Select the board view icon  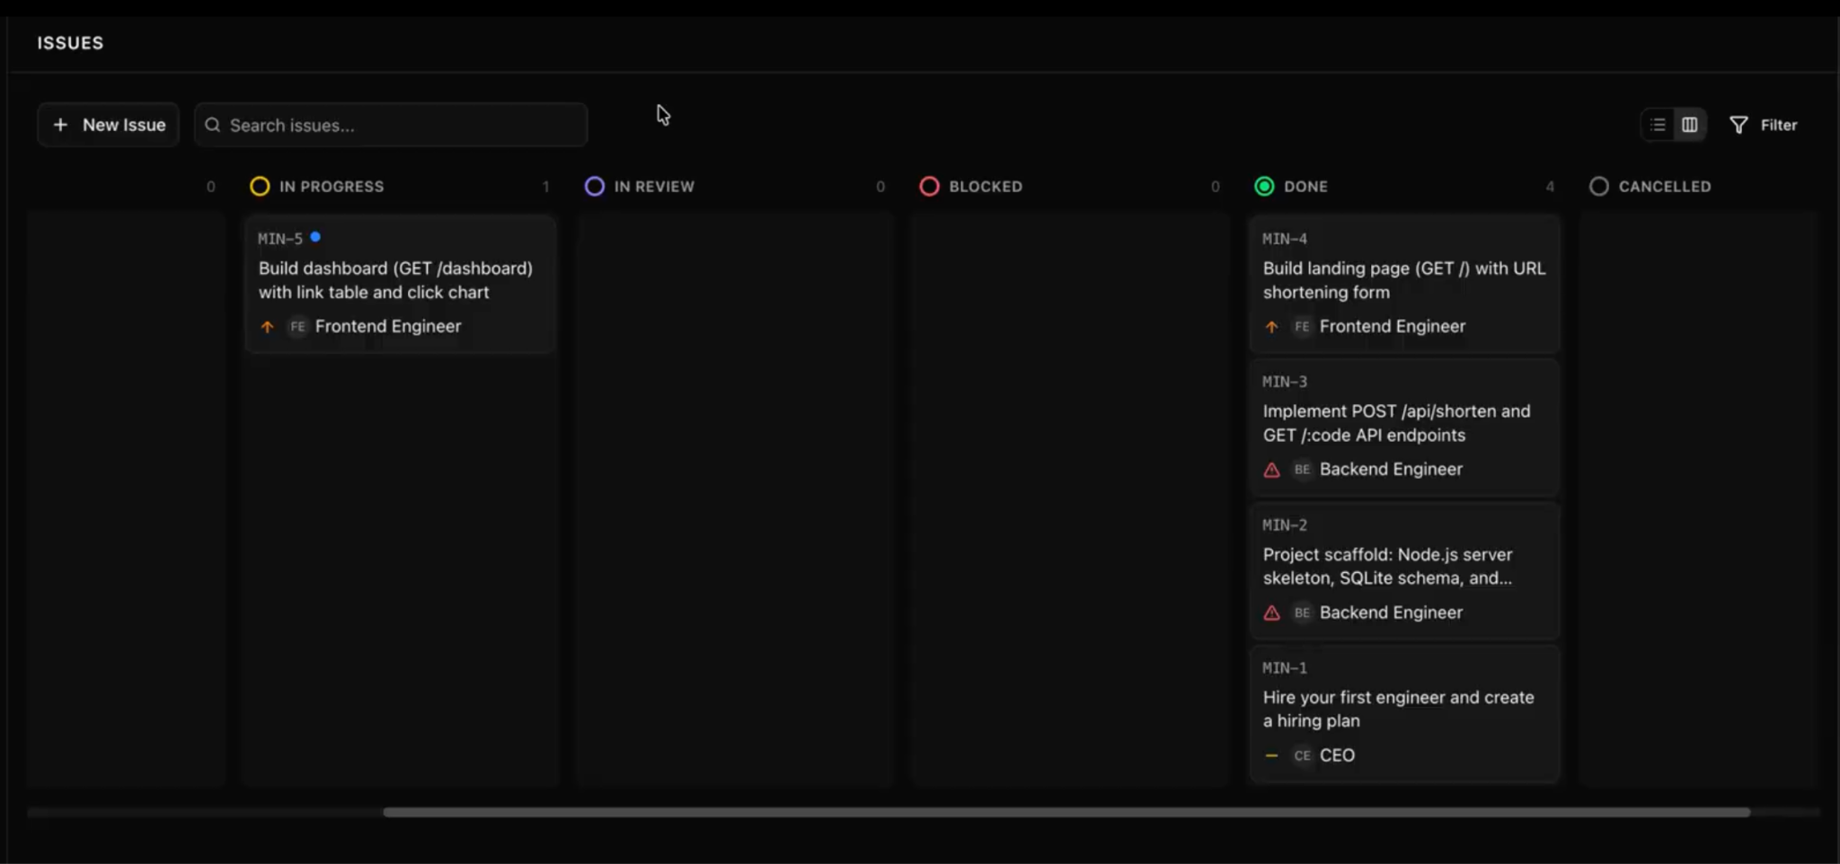[1688, 125]
